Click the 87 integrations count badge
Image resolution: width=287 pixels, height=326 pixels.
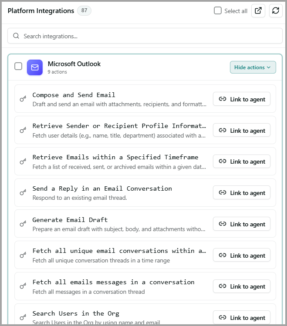84,10
